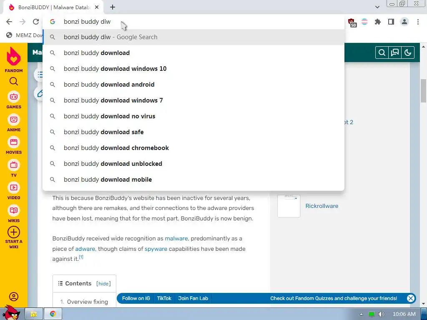Open the Extensions puzzle icon
The image size is (427, 320).
pos(377,22)
